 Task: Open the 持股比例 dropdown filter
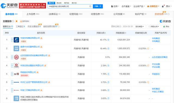[x=154, y=27]
